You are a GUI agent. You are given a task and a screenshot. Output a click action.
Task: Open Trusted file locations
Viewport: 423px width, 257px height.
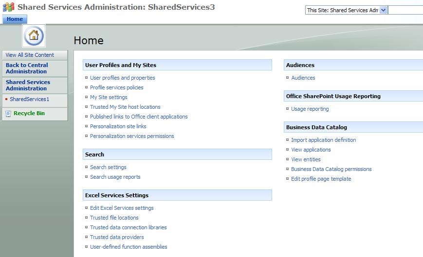point(114,218)
